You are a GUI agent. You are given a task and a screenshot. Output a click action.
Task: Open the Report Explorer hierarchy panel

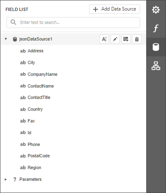(156, 66)
